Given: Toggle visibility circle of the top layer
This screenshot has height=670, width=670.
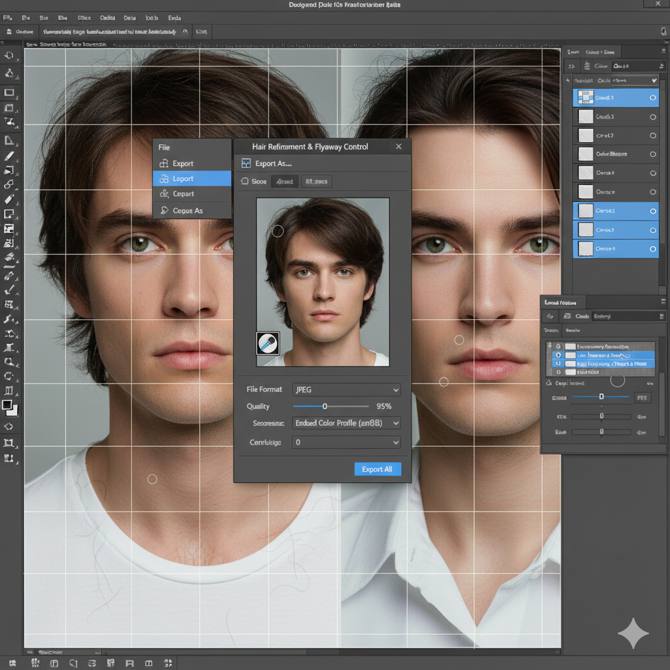Looking at the screenshot, I should (652, 97).
